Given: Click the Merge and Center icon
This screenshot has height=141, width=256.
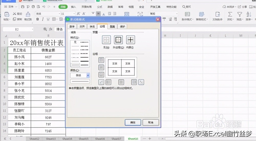Looking at the screenshot, I should [x=127, y=14].
